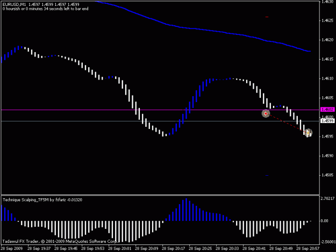Click the 1.4610 price scale label
This screenshot has width=336, height=252.
[x=327, y=78]
